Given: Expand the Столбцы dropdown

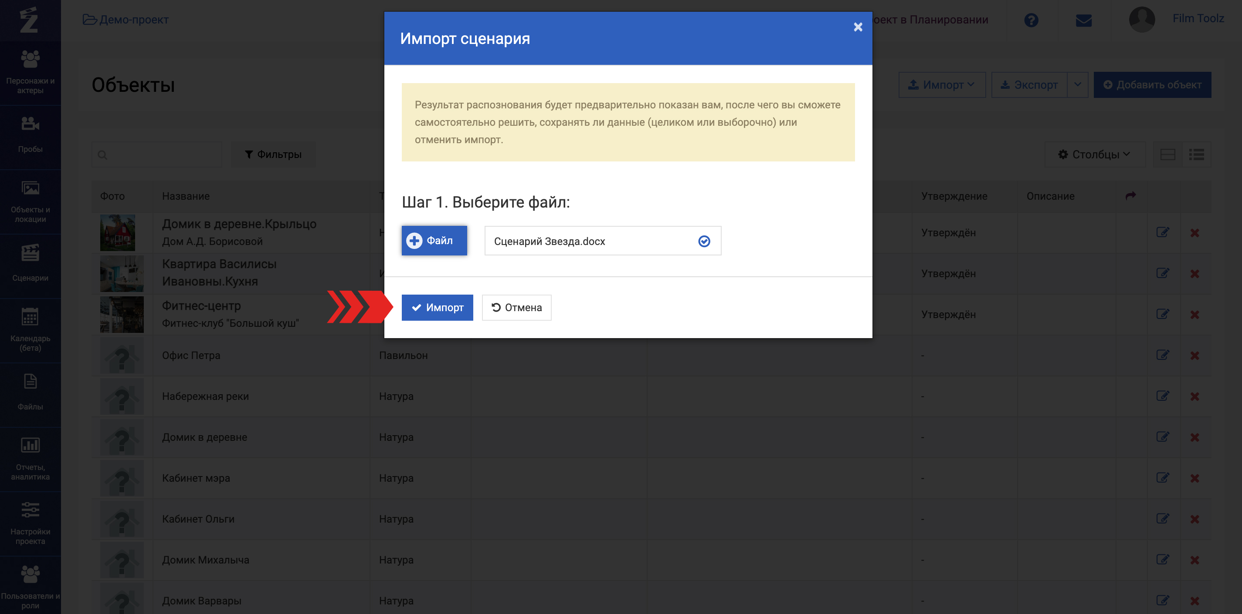Looking at the screenshot, I should 1094,154.
